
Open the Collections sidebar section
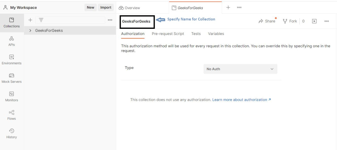tap(12, 23)
